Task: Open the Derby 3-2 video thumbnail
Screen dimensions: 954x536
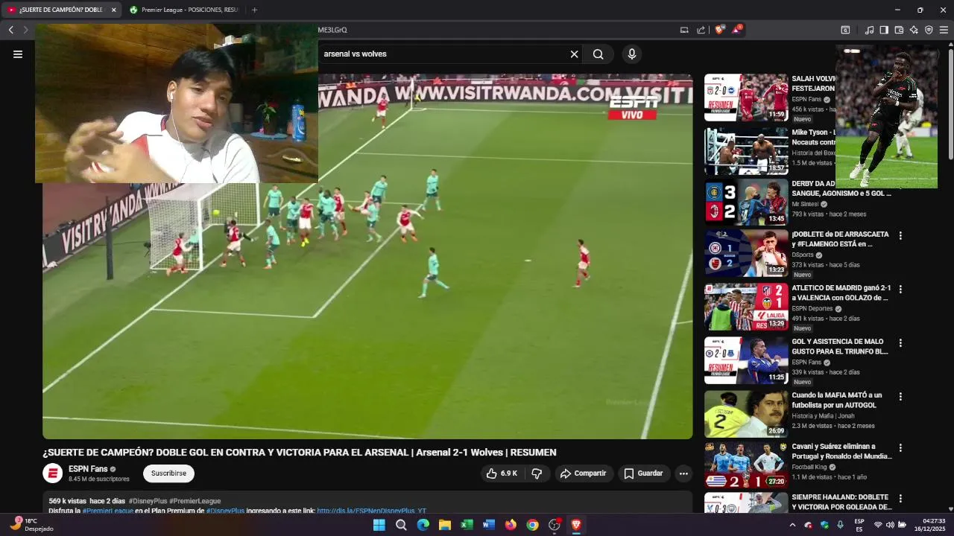Action: click(x=746, y=202)
